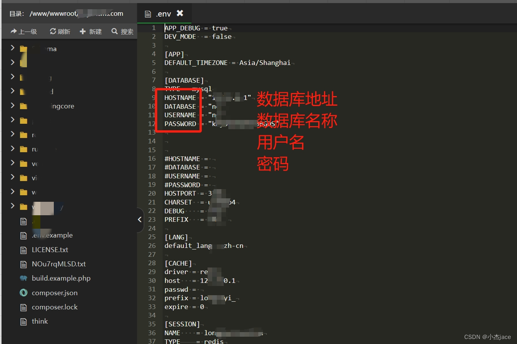Go up one level with 上一级
This screenshot has height=344, width=517.
[24, 32]
